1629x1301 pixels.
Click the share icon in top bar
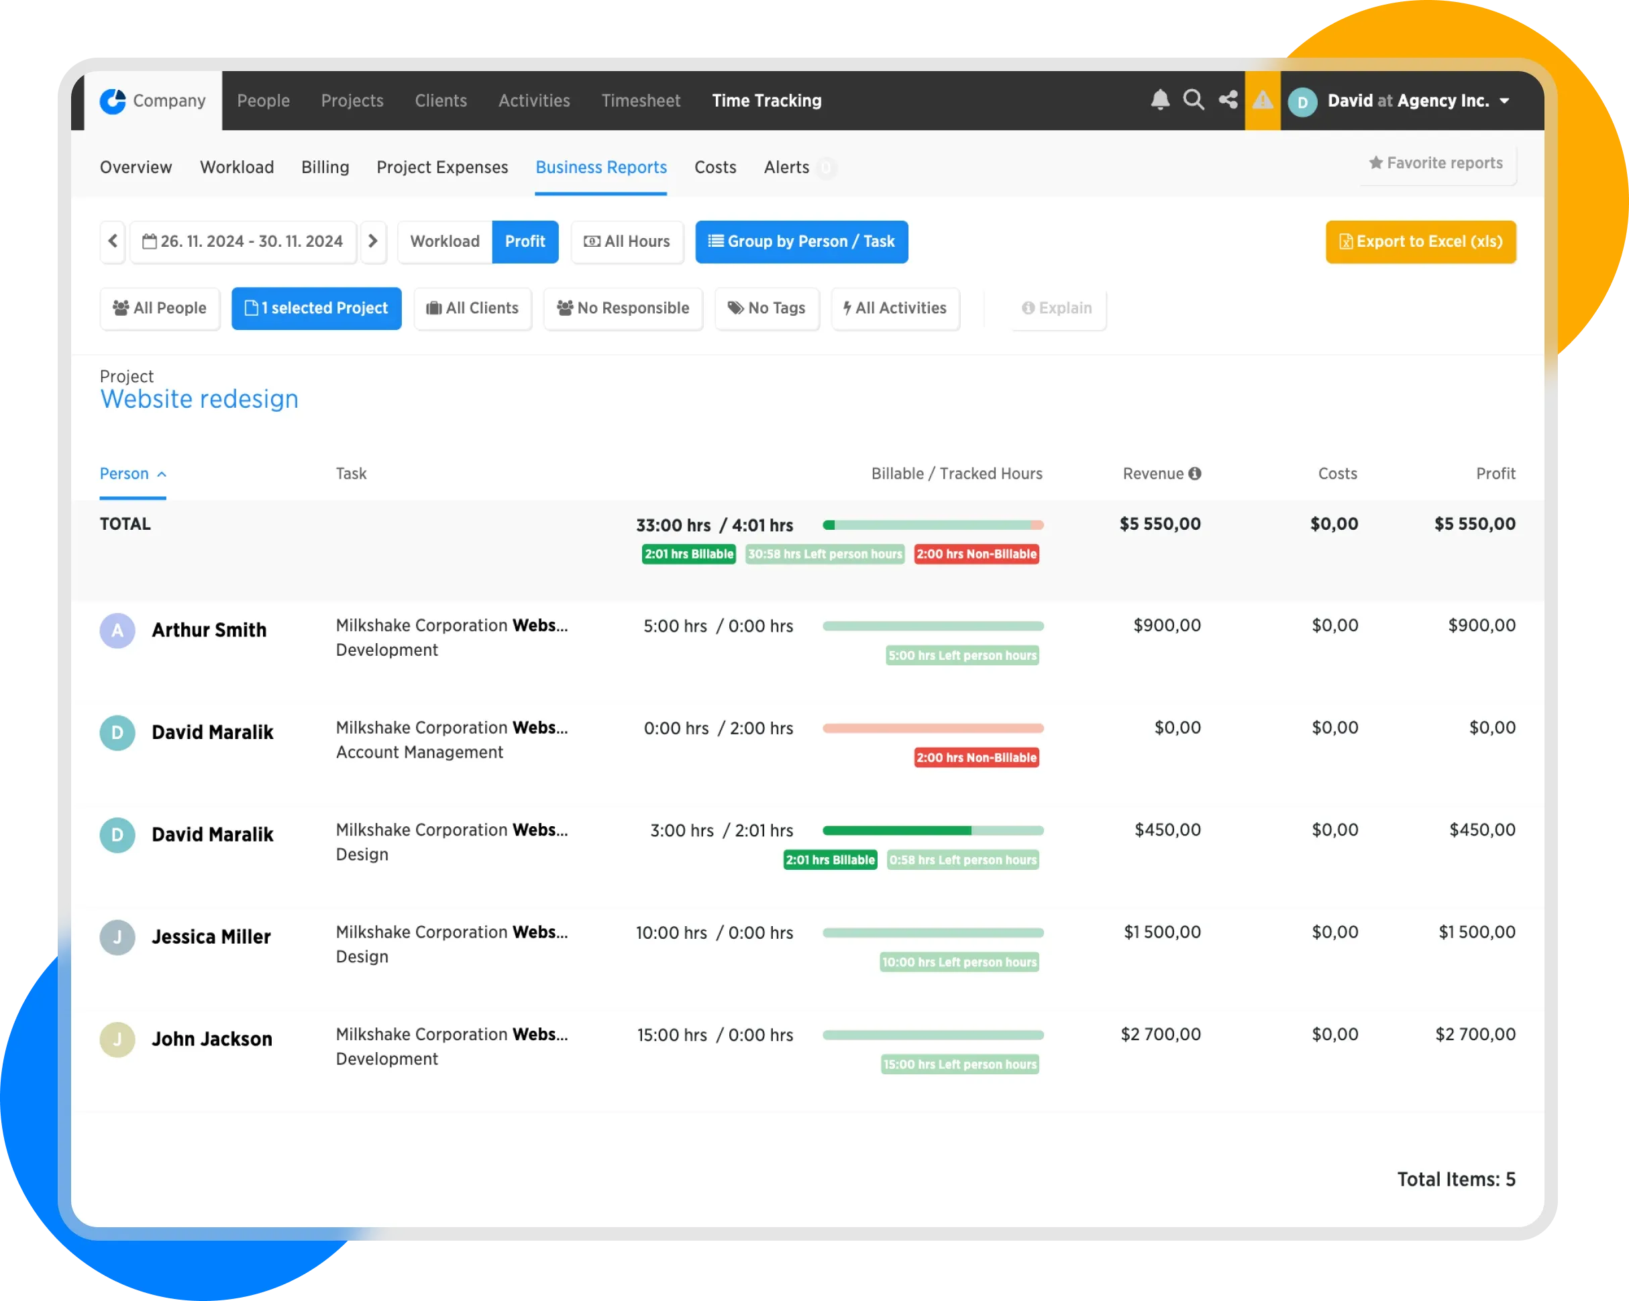click(x=1228, y=100)
